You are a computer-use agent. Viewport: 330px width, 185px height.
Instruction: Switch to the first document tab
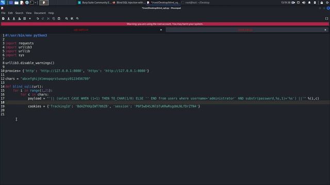[x=81, y=30]
